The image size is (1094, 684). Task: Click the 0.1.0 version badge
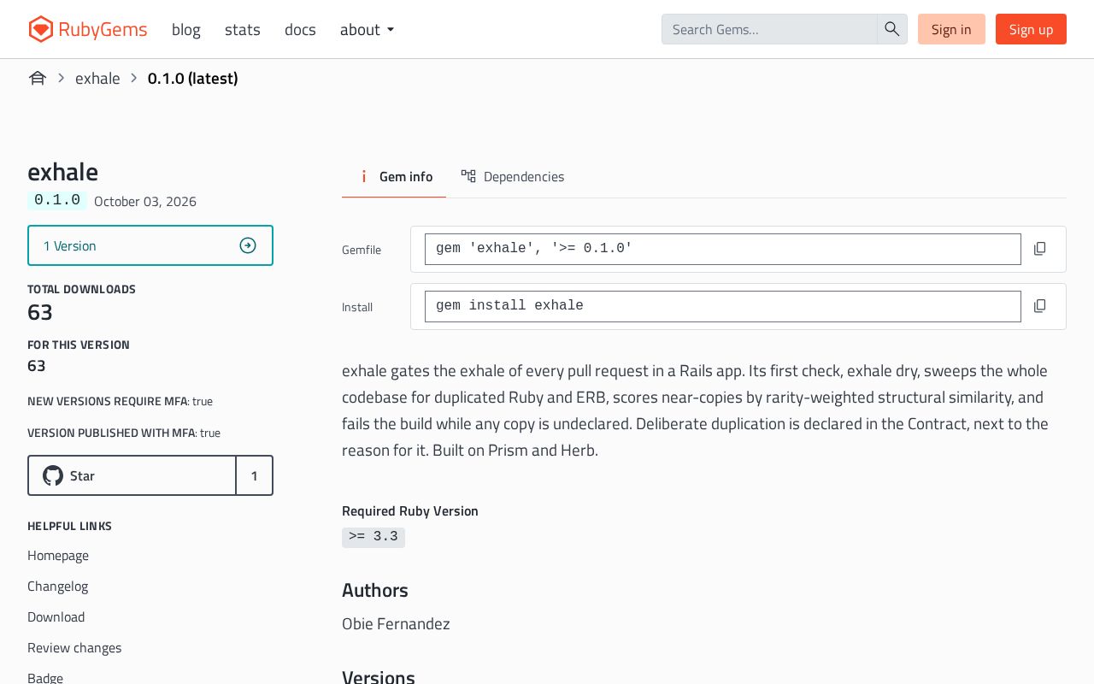point(57,200)
